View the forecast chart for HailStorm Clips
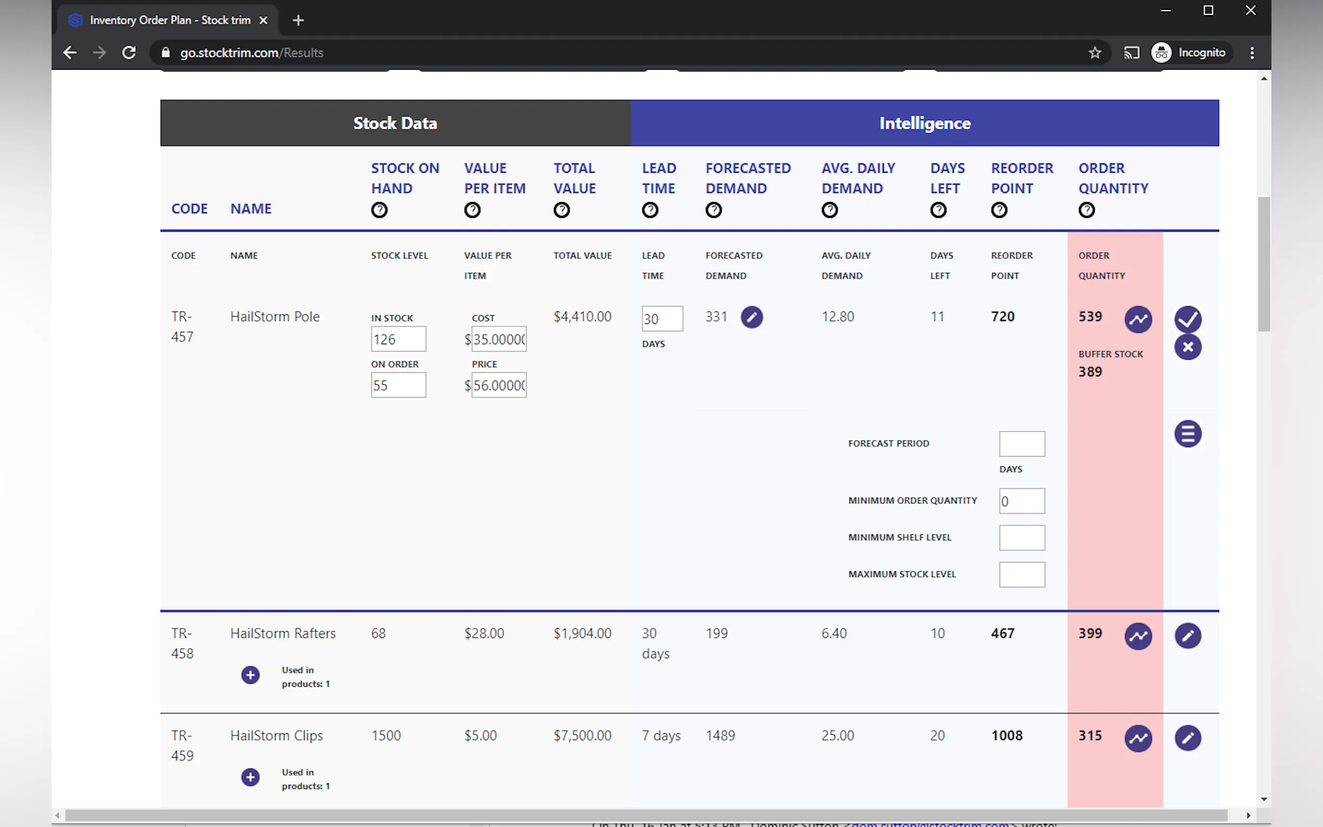Image resolution: width=1323 pixels, height=827 pixels. click(1138, 738)
